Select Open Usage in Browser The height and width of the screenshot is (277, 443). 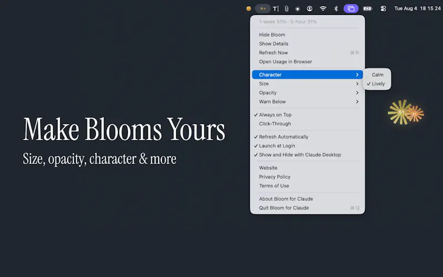point(307,61)
